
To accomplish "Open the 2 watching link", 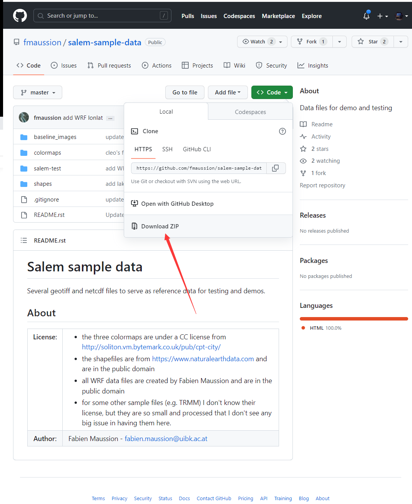I will pos(320,161).
